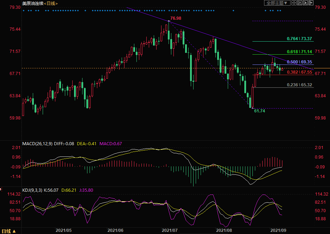330x234 pixels.
Task: Click the 0.764 \ 73.37 Fibonacci level label
Action: pyautogui.click(x=299, y=38)
